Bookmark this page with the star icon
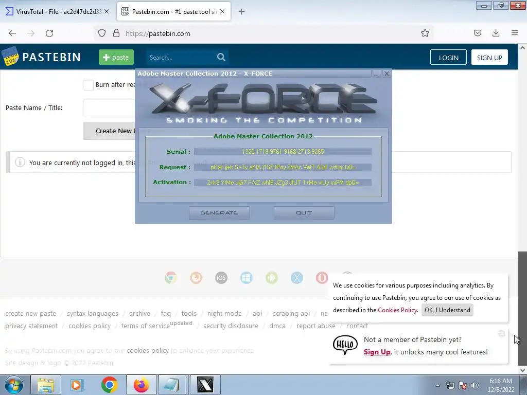 pyautogui.click(x=425, y=33)
